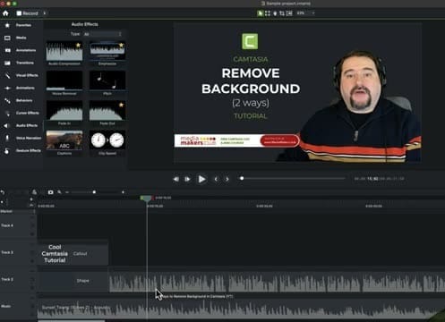Open the Cursor Effects sidebar tab
Screen dimensions: 445x322
click(x=21, y=113)
